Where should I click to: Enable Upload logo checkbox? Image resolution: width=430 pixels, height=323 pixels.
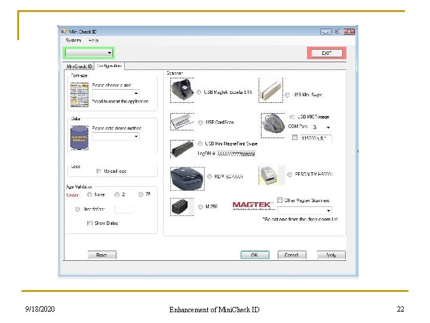click(x=99, y=171)
